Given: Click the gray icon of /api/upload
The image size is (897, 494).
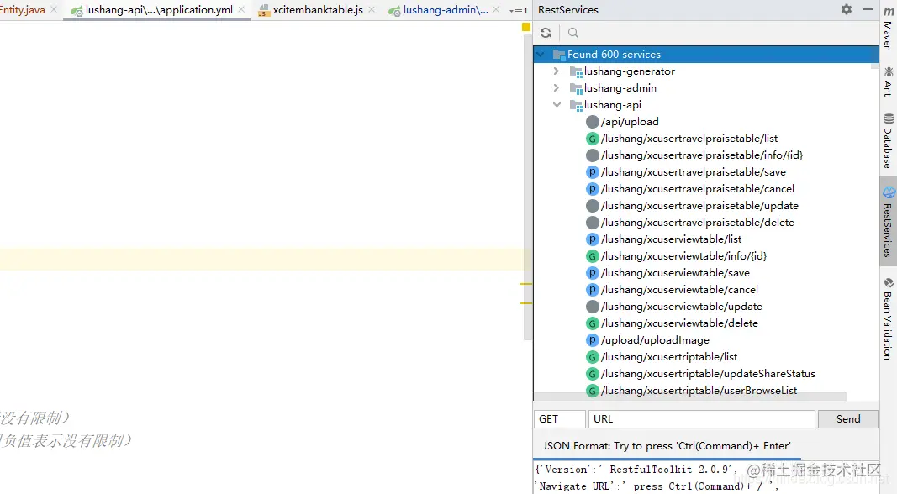Looking at the screenshot, I should click(x=593, y=122).
